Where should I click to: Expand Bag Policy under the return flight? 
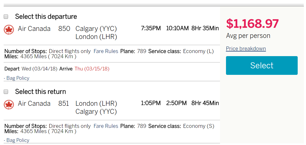click(17, 140)
